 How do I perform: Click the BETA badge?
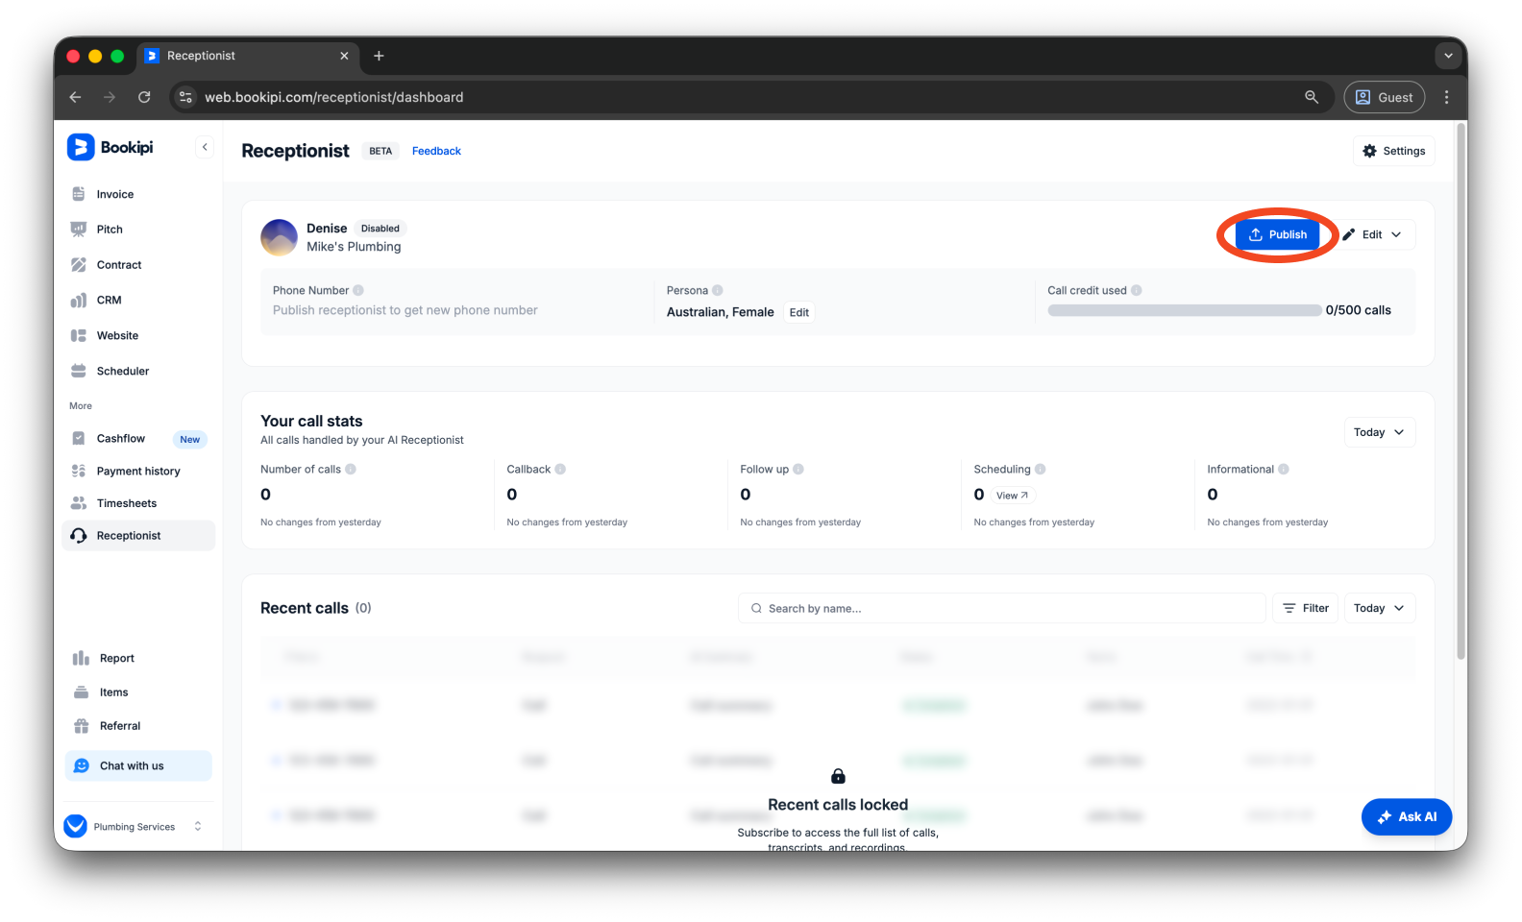click(380, 151)
